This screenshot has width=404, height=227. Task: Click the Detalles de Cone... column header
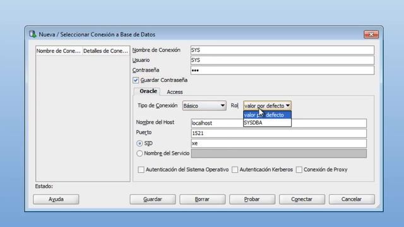coord(105,51)
